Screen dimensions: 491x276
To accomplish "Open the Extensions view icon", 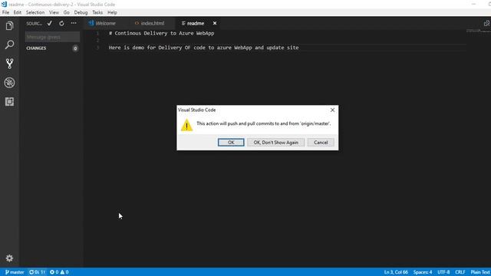I will coord(9,102).
